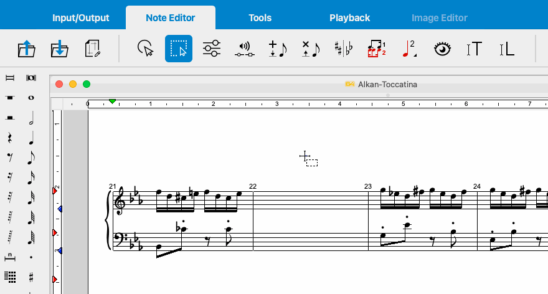
Task: Pick the quarter rest from palette
Action: [x=10, y=138]
